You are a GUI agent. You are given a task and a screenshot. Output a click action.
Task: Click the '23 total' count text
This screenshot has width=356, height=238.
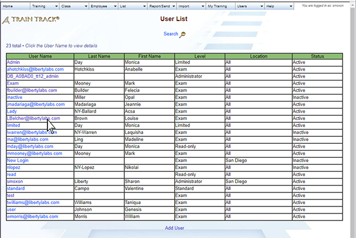pos(13,46)
